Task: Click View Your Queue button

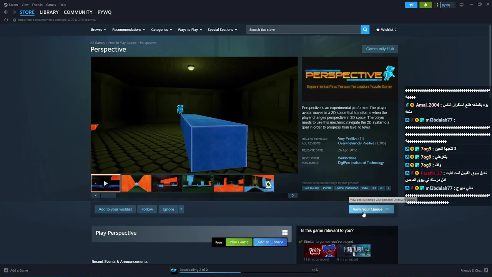Action: tap(371, 209)
